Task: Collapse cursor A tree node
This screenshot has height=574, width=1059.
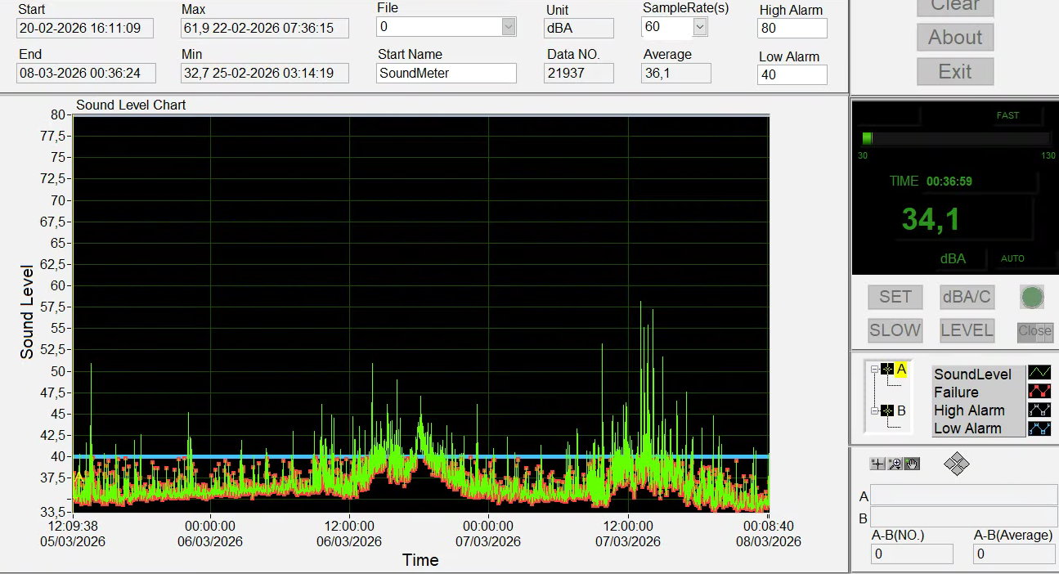Action: coord(874,370)
